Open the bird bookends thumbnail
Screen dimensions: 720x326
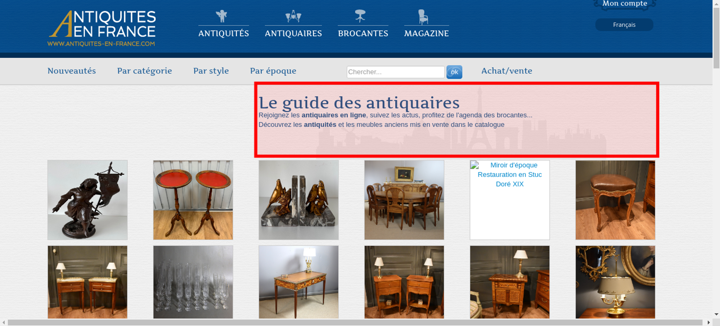pyautogui.click(x=298, y=200)
